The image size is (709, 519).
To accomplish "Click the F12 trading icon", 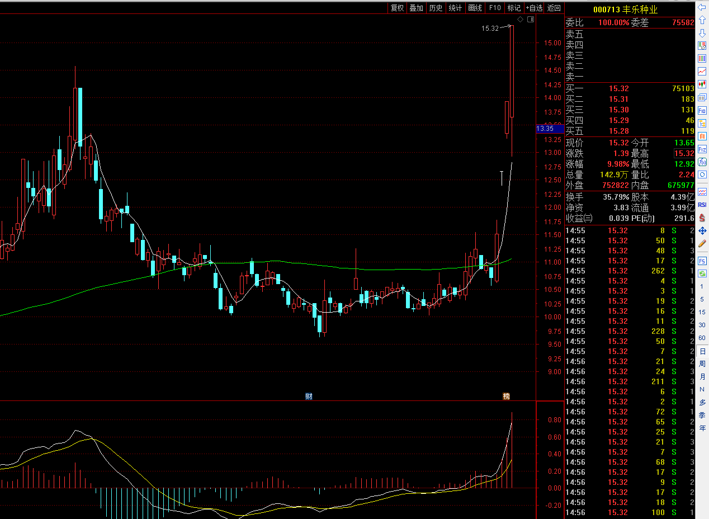I will coord(702,149).
